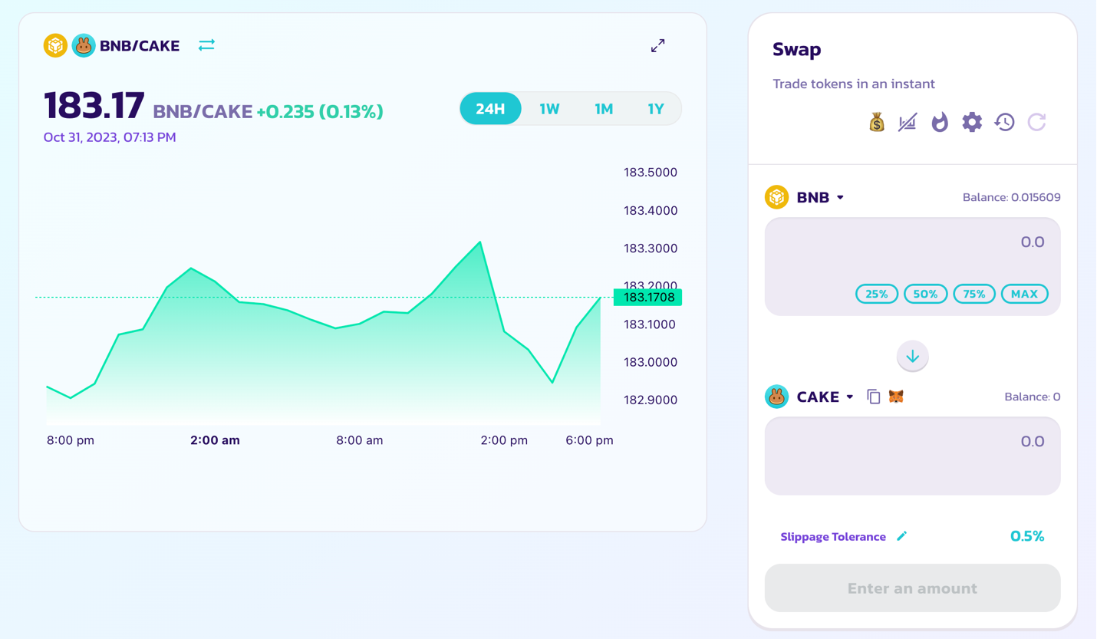
Task: Click the 8:00 pm time axis label
Action: [x=71, y=440]
